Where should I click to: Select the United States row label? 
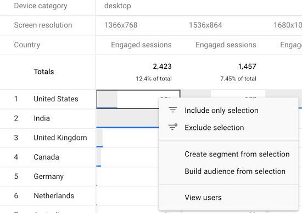(x=56, y=99)
